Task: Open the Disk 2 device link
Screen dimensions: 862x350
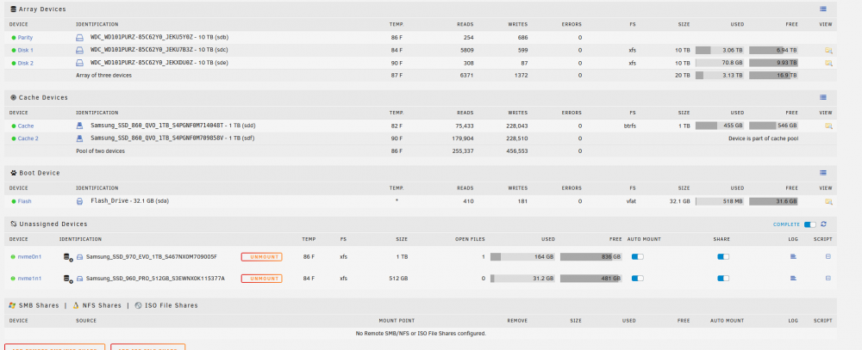Action: tap(26, 63)
